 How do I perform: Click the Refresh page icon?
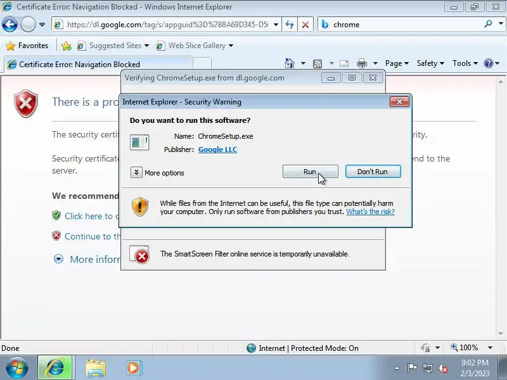point(290,25)
